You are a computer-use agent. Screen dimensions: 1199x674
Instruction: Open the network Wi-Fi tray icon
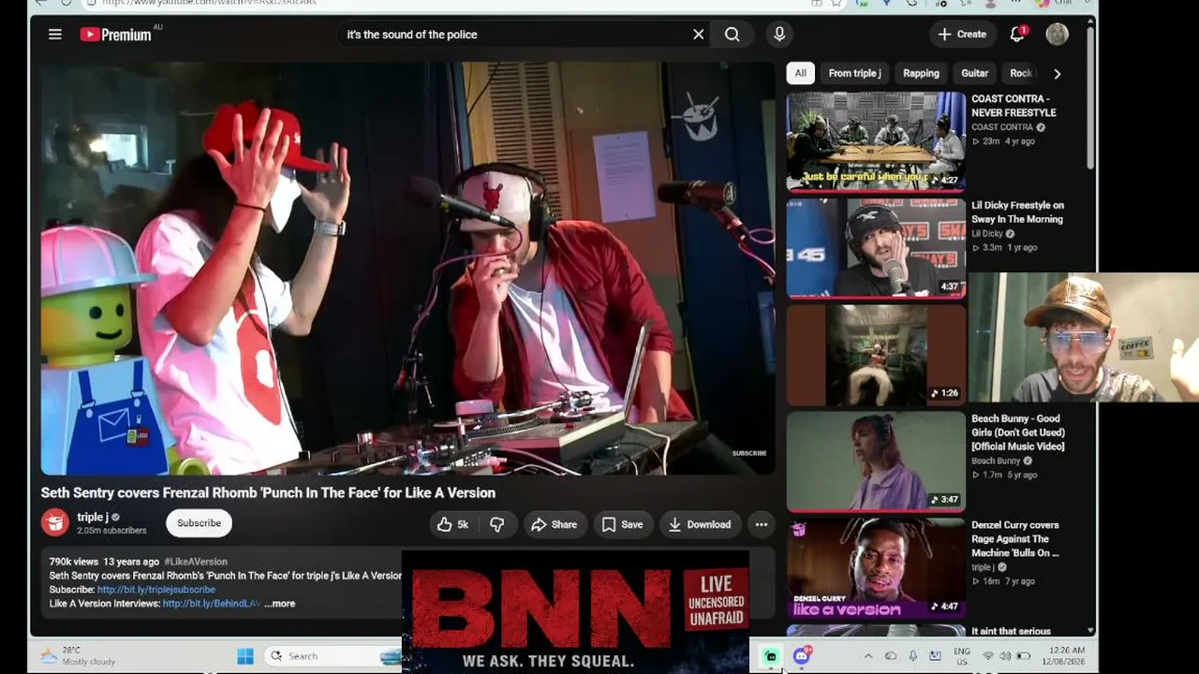pyautogui.click(x=988, y=656)
